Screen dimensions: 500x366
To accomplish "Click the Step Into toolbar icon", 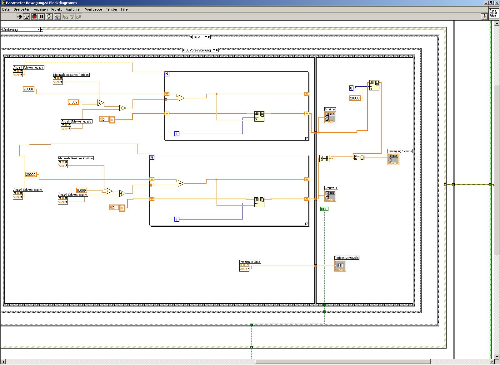I will [65, 17].
